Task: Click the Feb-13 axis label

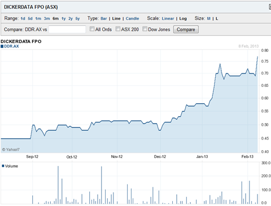Action: pos(247,157)
